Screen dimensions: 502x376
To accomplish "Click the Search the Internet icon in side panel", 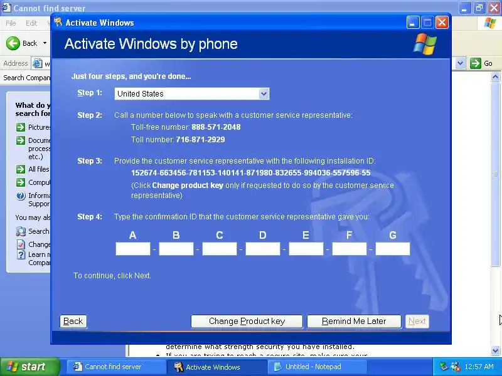I will tap(21, 231).
